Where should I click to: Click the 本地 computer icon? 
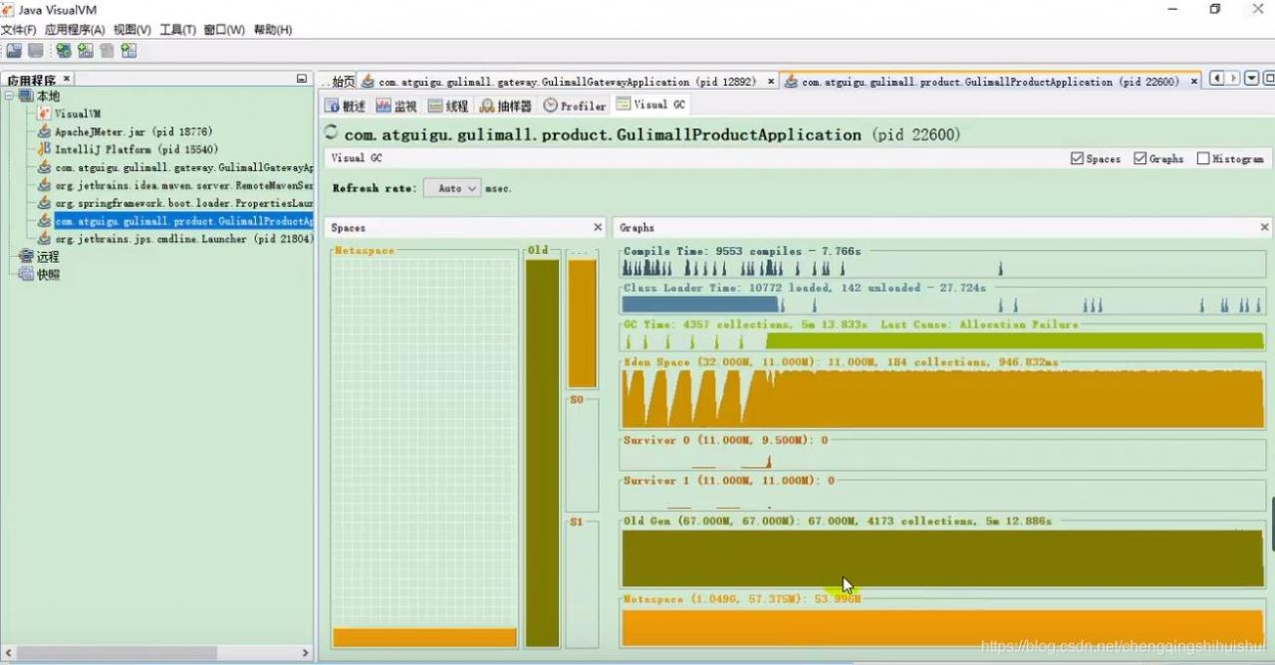coord(27,96)
